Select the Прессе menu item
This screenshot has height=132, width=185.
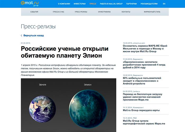click(93, 4)
